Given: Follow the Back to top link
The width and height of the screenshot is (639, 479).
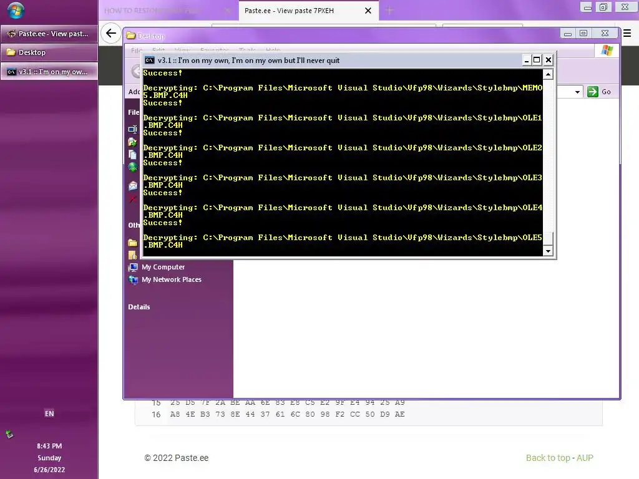Looking at the screenshot, I should pos(548,458).
